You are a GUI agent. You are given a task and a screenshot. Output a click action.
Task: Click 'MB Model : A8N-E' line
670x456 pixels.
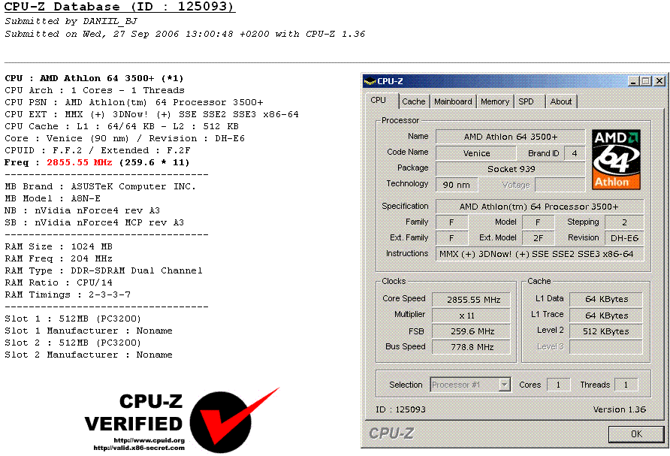pos(53,198)
